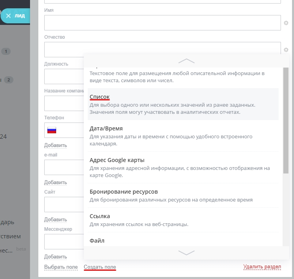Click the Russian flag country selector

(52, 130)
